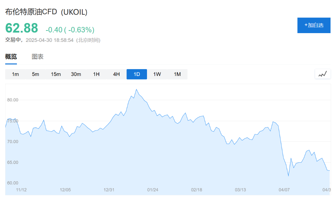Set the chart to 15m interval
Viewport: 333px width, 200px height.
[x=56, y=74]
